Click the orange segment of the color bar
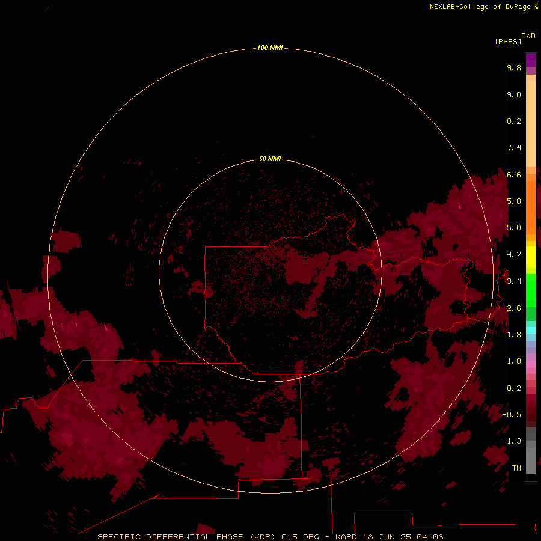The width and height of the screenshot is (541, 541). (x=531, y=207)
